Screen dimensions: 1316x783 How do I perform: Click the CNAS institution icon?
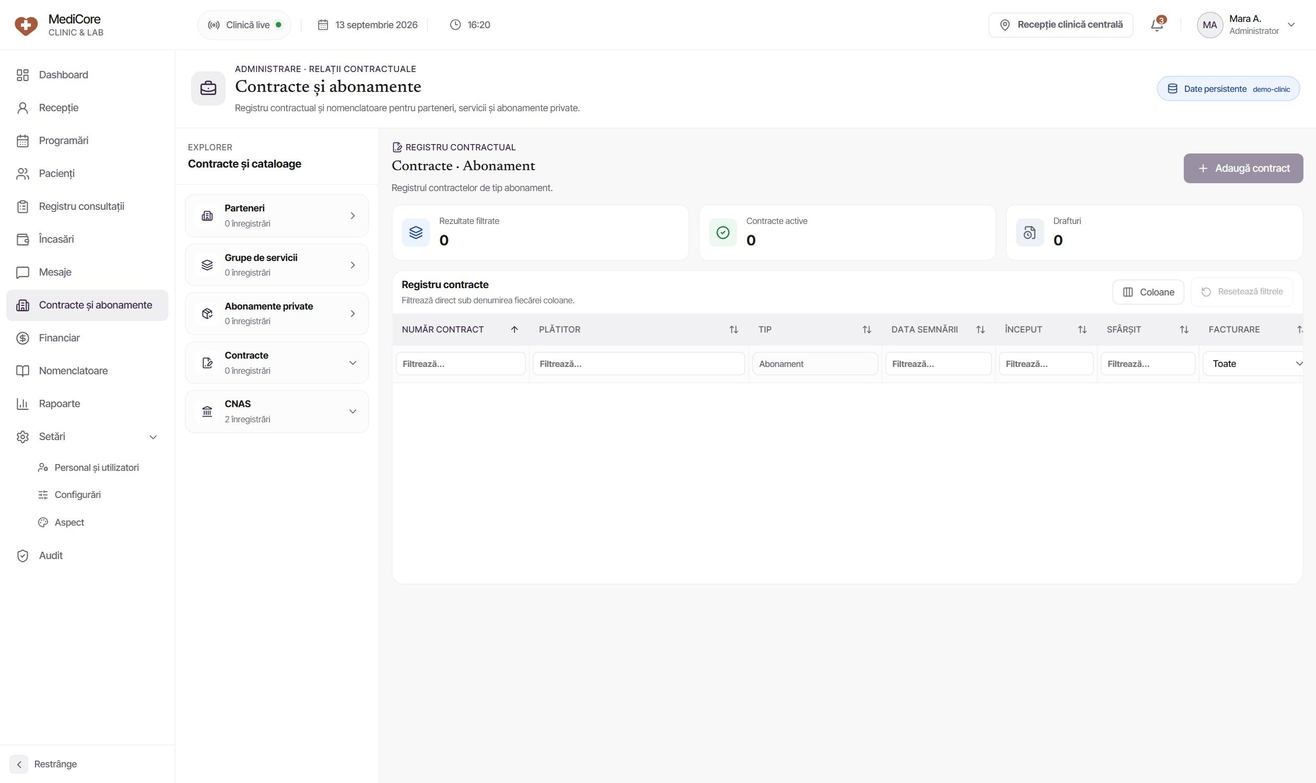tap(207, 411)
